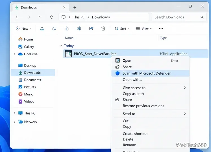The height and width of the screenshot is (152, 211).
Task: Click This PC in address breadcrumb
Action: tap(79, 17)
